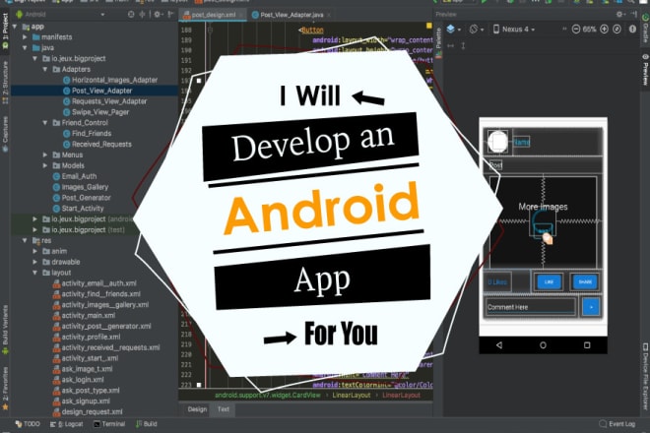Show warnings and errors icon in Preview
This screenshot has width=650, height=433.
tap(632, 30)
